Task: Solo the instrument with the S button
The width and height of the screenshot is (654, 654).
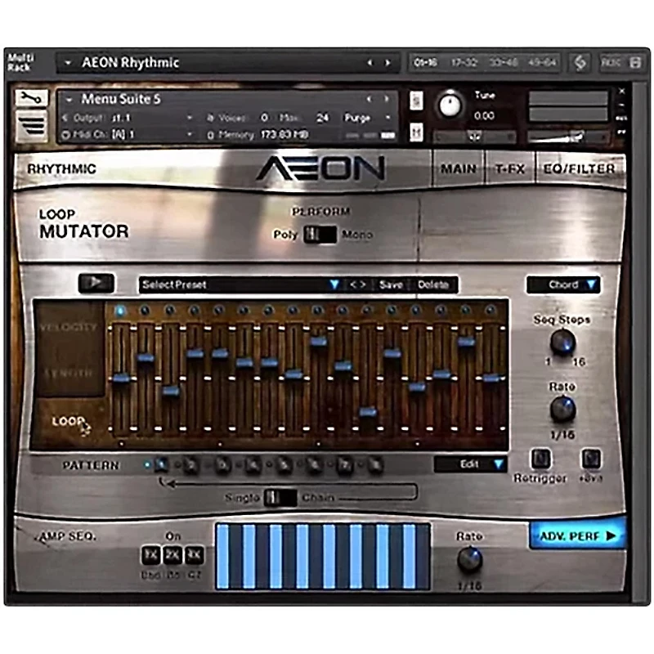Action: coord(416,101)
